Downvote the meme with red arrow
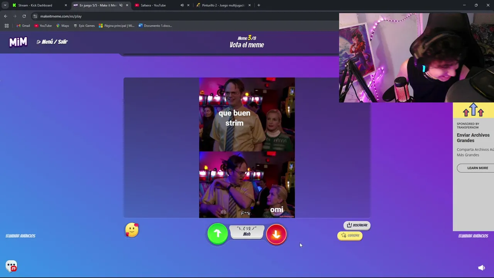The image size is (494, 278). click(276, 234)
